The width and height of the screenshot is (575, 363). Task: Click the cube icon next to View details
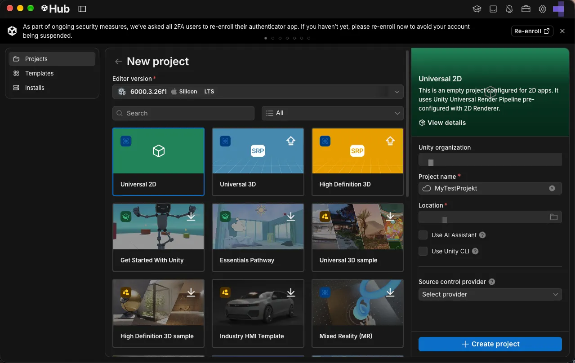(x=422, y=123)
